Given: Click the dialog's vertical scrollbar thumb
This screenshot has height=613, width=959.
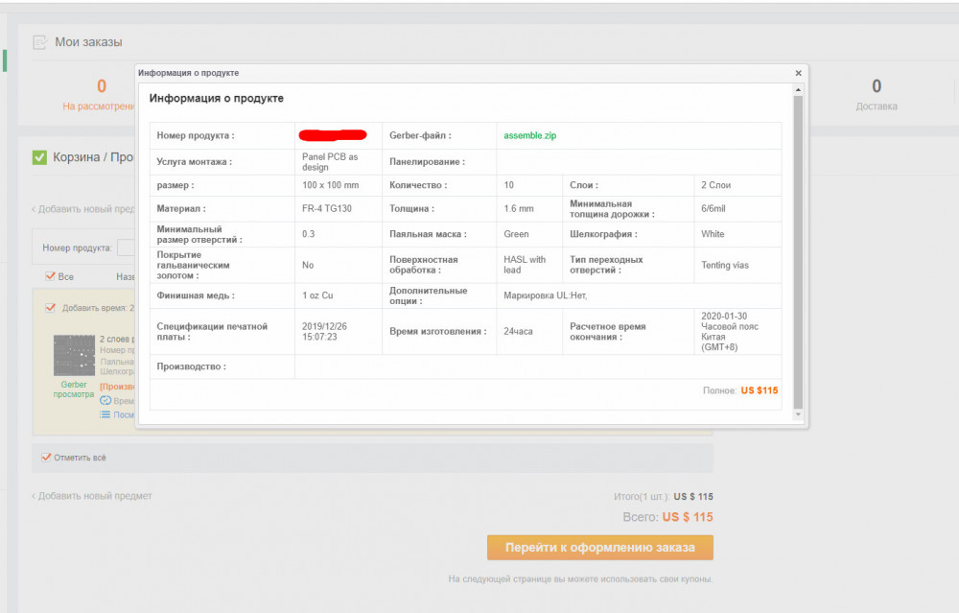Looking at the screenshot, I should coord(798,252).
